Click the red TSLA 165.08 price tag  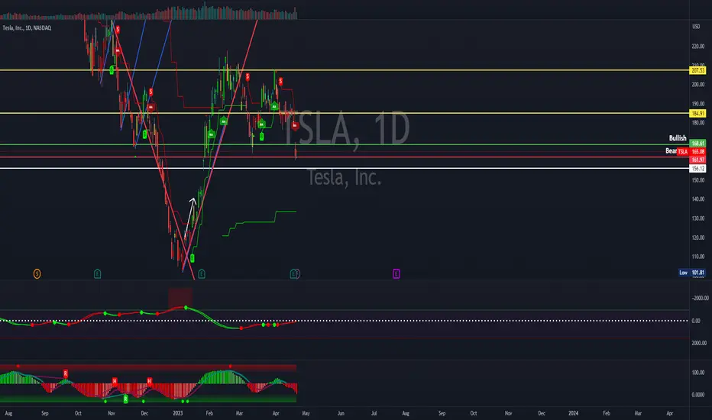[x=691, y=152]
